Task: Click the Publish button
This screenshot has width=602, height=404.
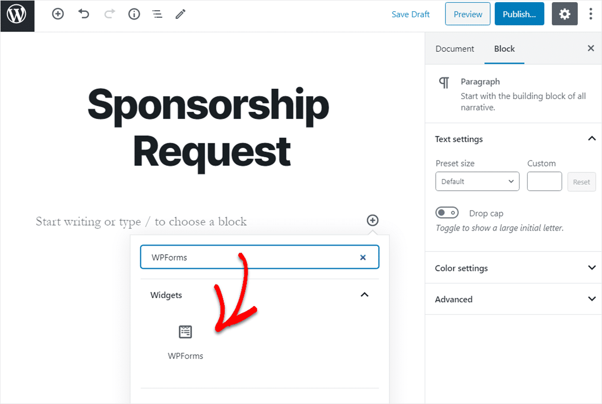Action: pyautogui.click(x=519, y=14)
